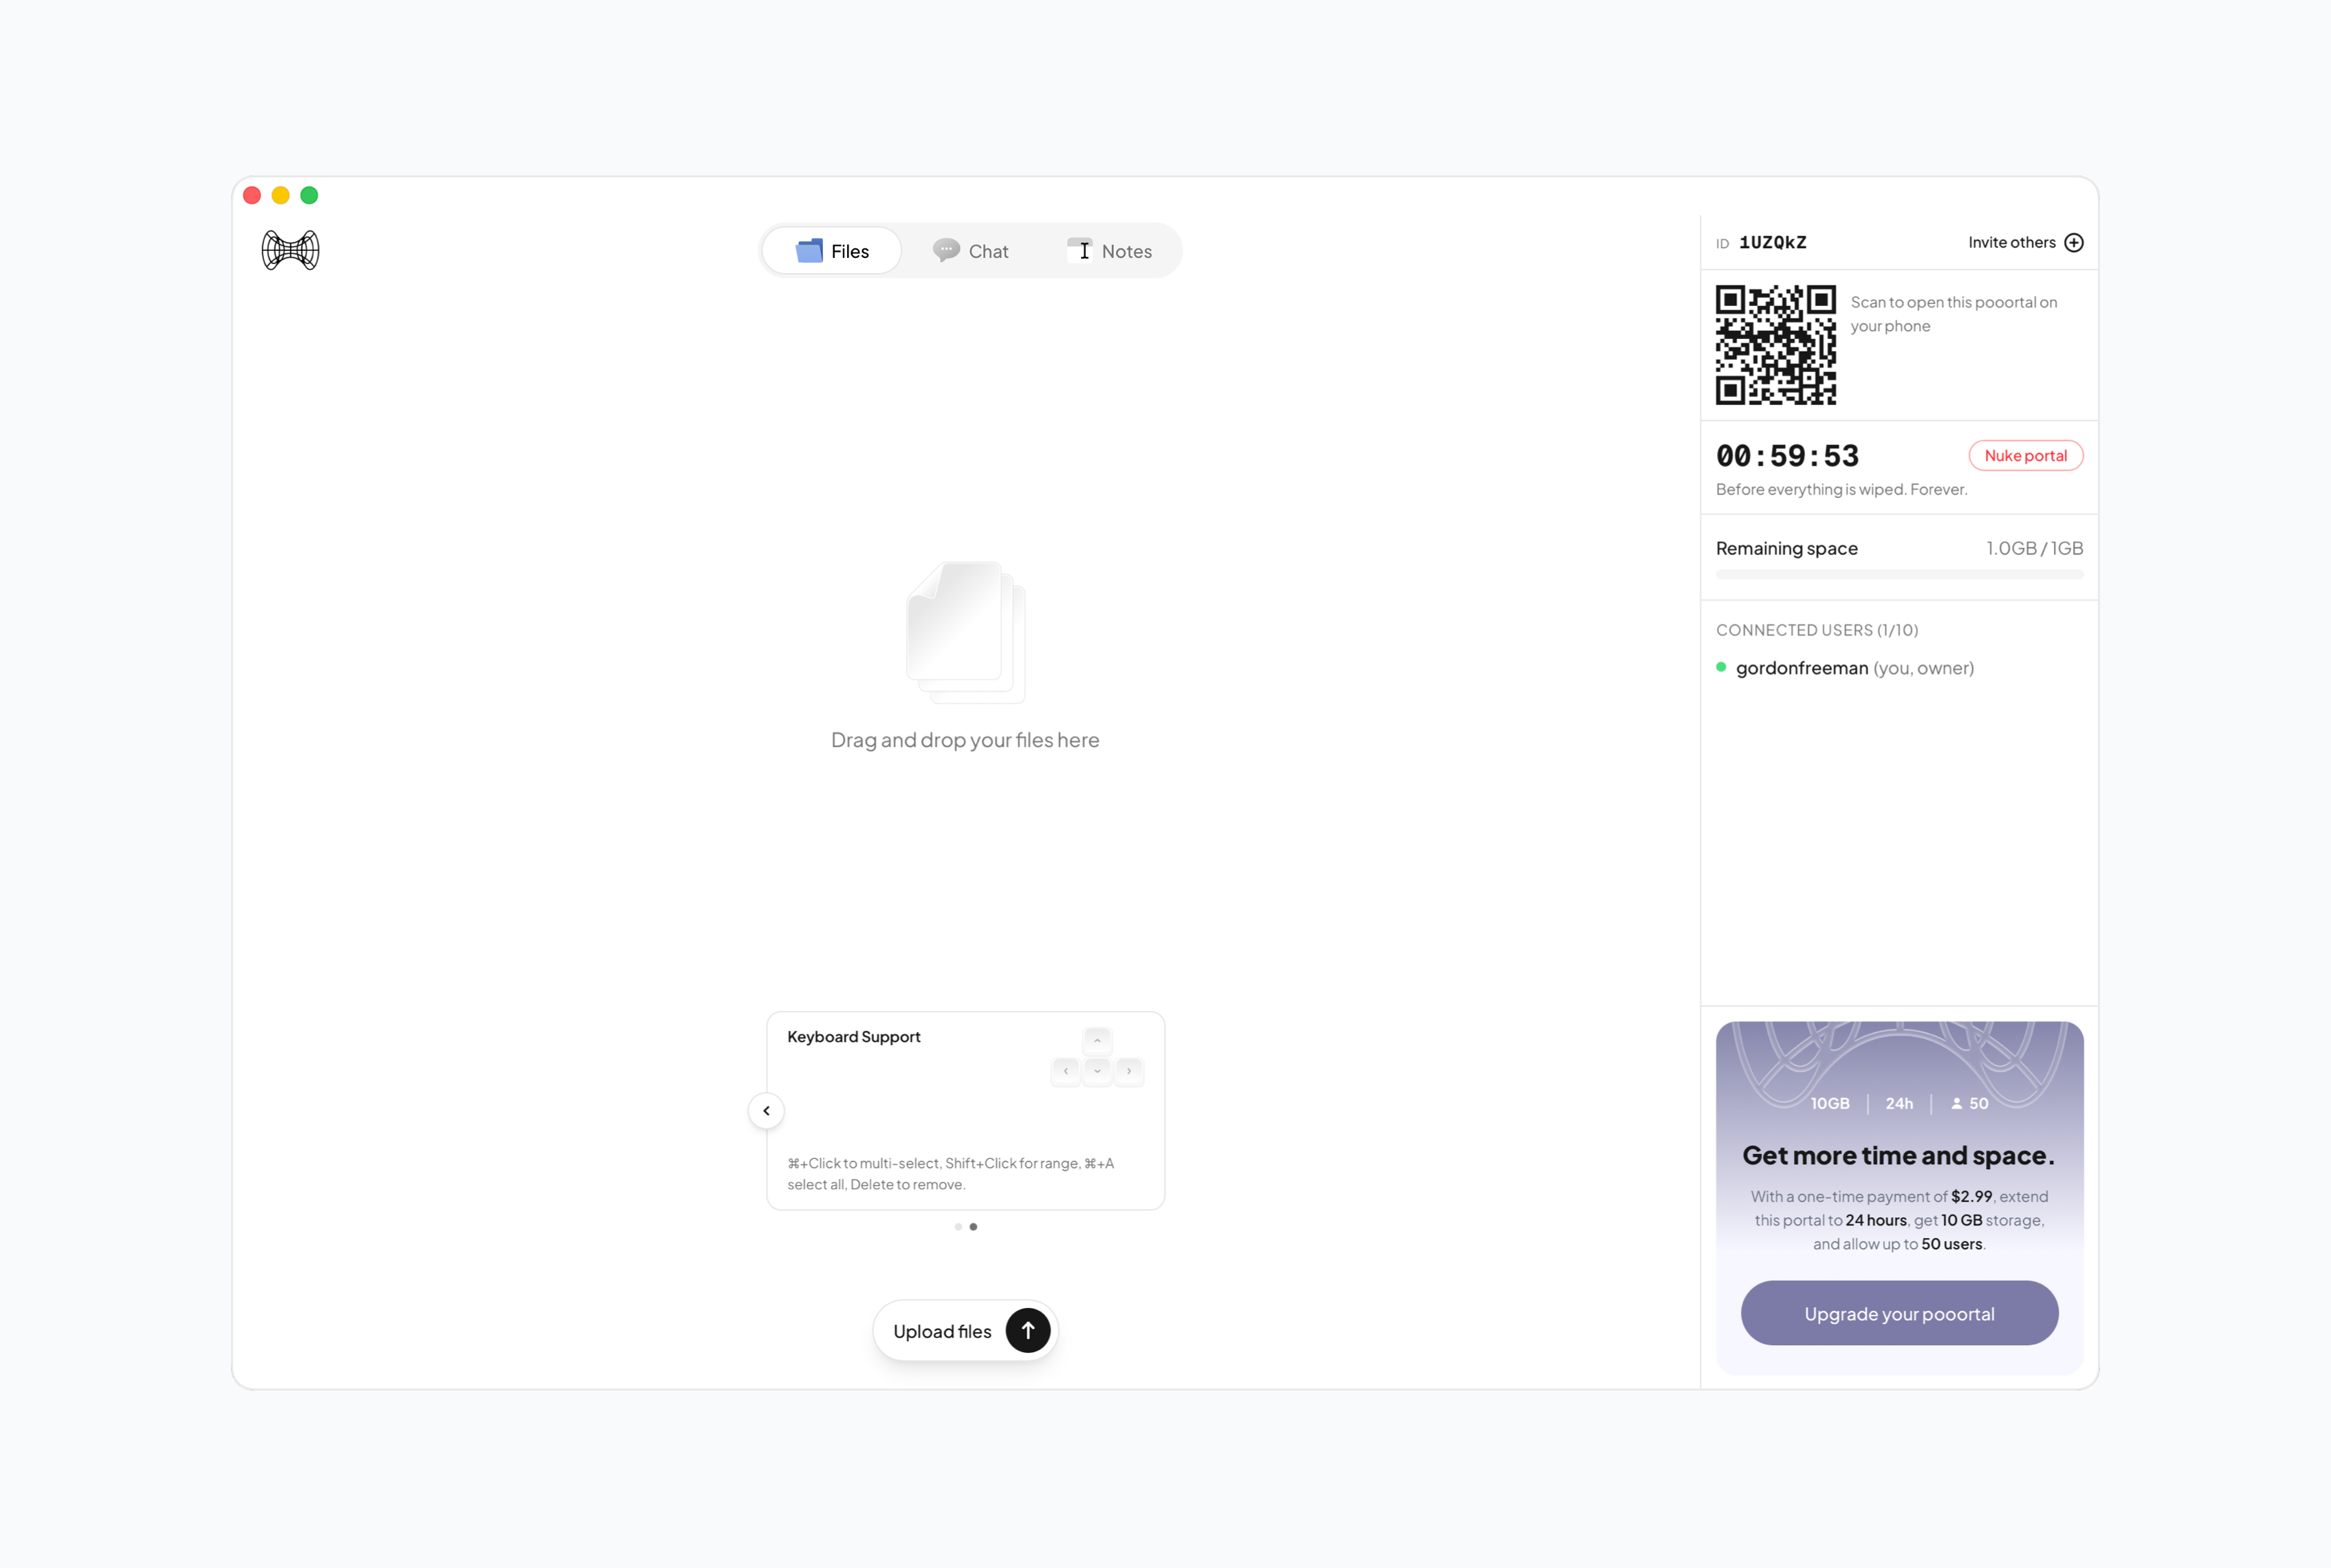The image size is (2331, 1568).
Task: Click the upload arrow icon on Upload files
Action: pos(1027,1330)
